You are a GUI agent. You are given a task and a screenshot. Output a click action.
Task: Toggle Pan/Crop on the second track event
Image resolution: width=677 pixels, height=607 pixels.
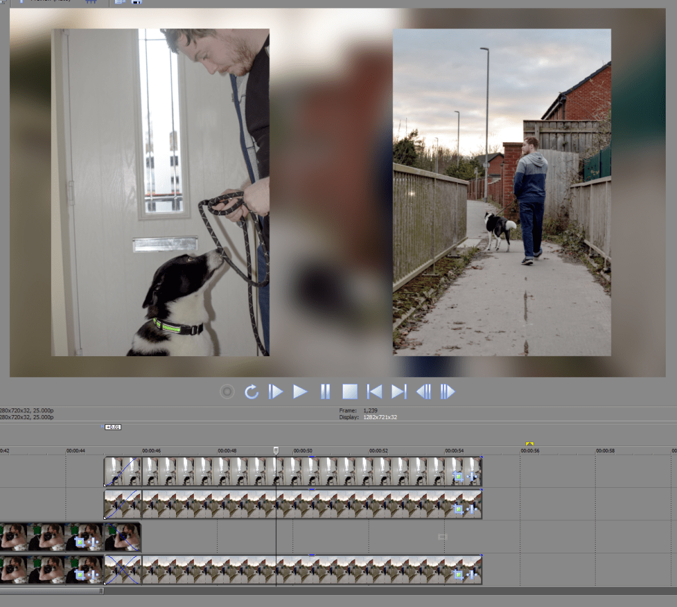click(459, 508)
